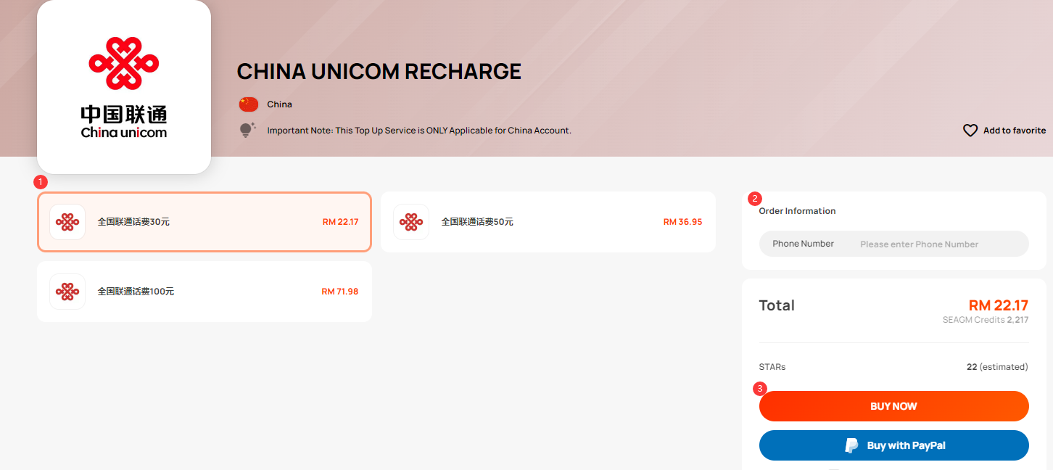
Task: Select the 全国联通话费100元 package
Action: pyautogui.click(x=205, y=292)
